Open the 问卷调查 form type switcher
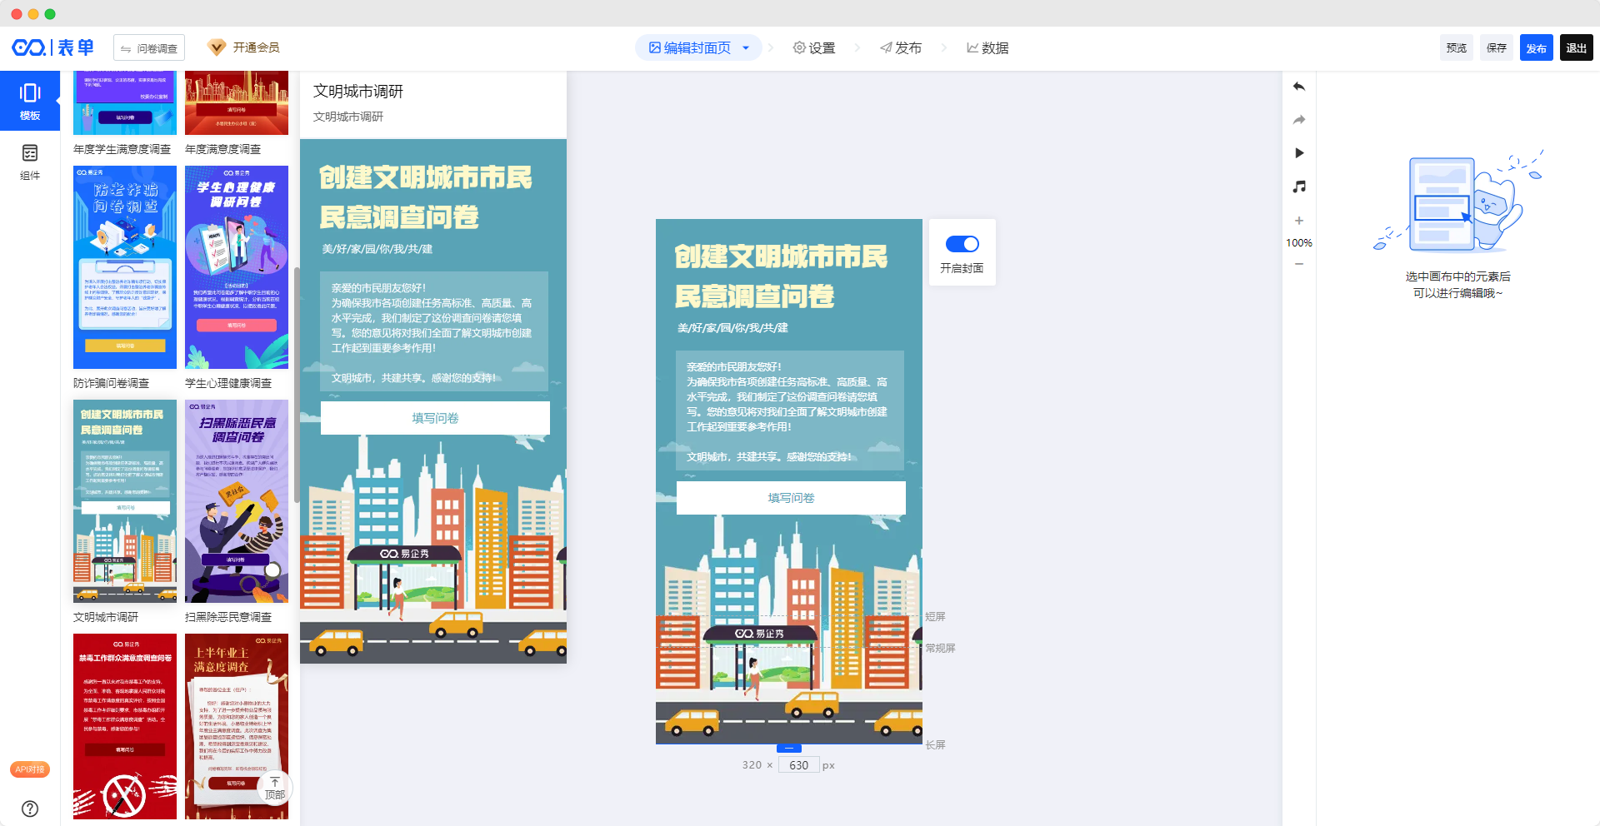 coord(149,48)
